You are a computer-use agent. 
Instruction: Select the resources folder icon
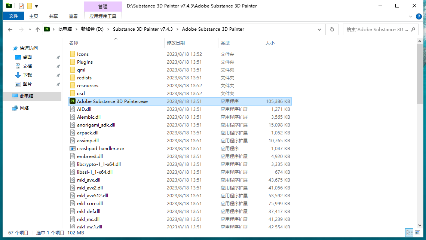[x=73, y=85]
